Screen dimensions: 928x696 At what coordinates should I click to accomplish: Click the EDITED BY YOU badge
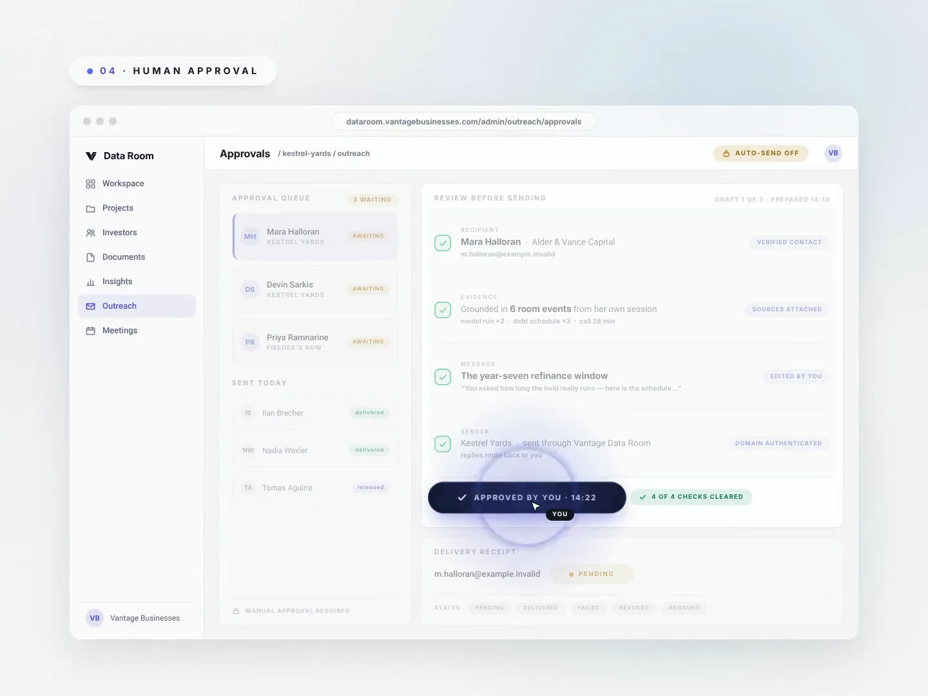coord(796,376)
